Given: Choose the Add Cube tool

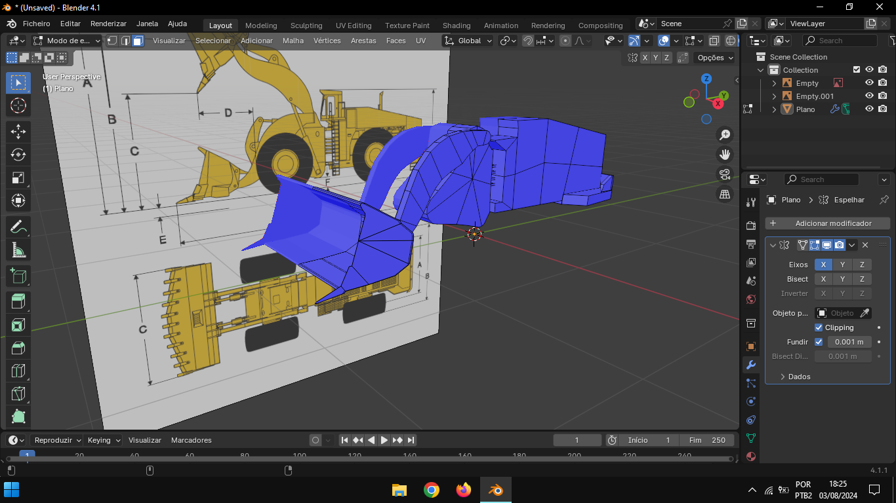Looking at the screenshot, I should tap(18, 276).
